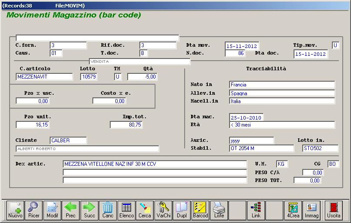This screenshot has height=223, width=351.
Task: Open the Liste printer icon
Action: [x=219, y=210]
